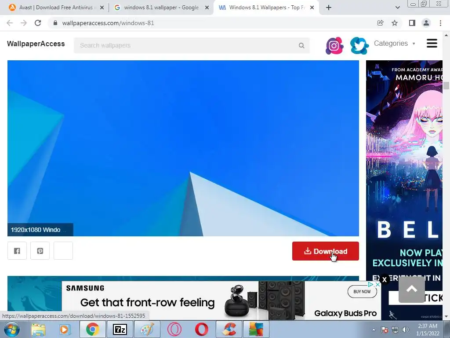Open the volume speaker tray icon
The image size is (450, 338).
click(x=406, y=330)
